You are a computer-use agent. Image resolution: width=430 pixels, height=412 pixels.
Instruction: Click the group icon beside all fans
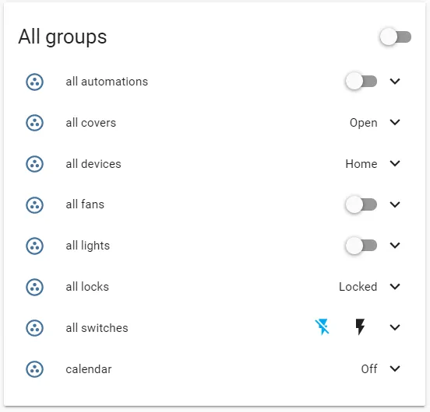click(34, 205)
